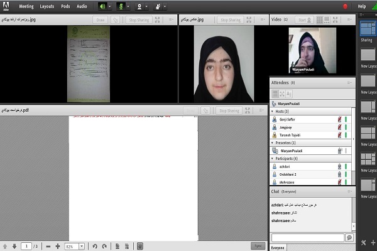Switch Video pod to filmstrip view
Image resolution: width=377 pixels, height=251 pixels.
[x=327, y=20]
